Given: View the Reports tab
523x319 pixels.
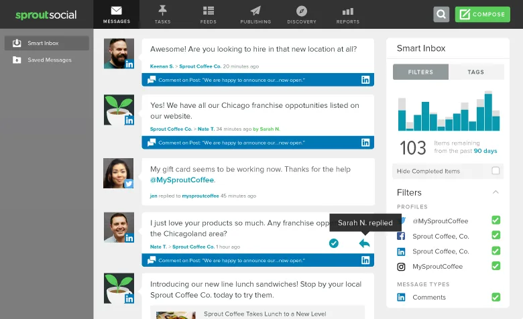Looking at the screenshot, I should tap(348, 14).
